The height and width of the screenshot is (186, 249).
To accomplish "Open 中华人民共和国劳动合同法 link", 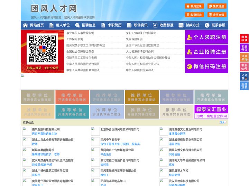I will [x=83, y=64].
